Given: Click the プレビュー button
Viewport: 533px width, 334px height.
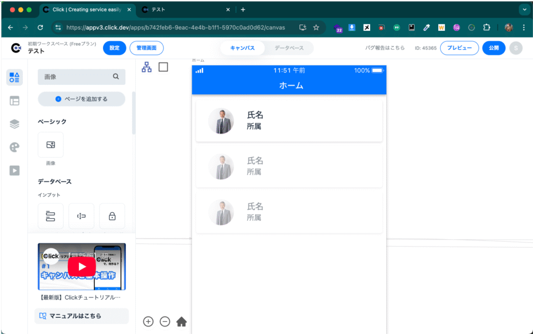Looking at the screenshot, I should 459,48.
